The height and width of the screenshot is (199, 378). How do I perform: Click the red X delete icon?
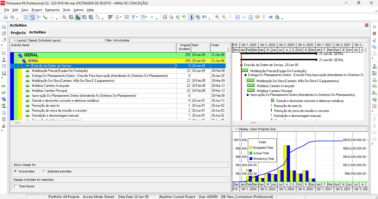pyautogui.click(x=374, y=33)
